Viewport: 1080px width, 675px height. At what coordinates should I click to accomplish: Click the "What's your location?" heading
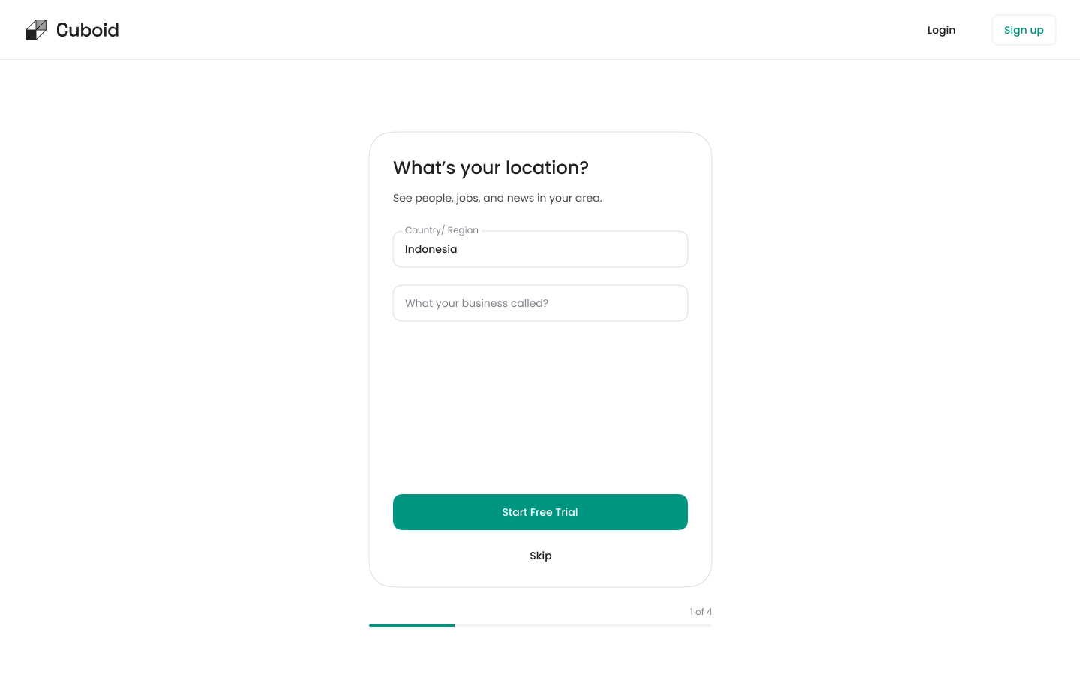click(490, 168)
